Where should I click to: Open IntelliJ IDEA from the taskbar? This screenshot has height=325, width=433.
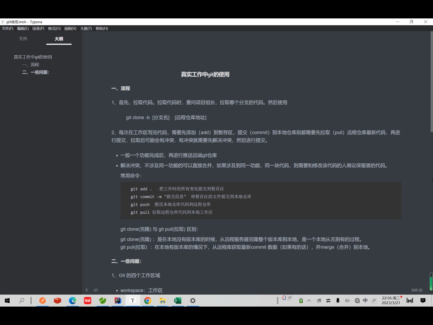pyautogui.click(x=117, y=301)
